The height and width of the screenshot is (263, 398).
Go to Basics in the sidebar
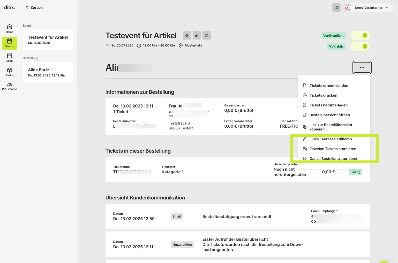click(10, 72)
